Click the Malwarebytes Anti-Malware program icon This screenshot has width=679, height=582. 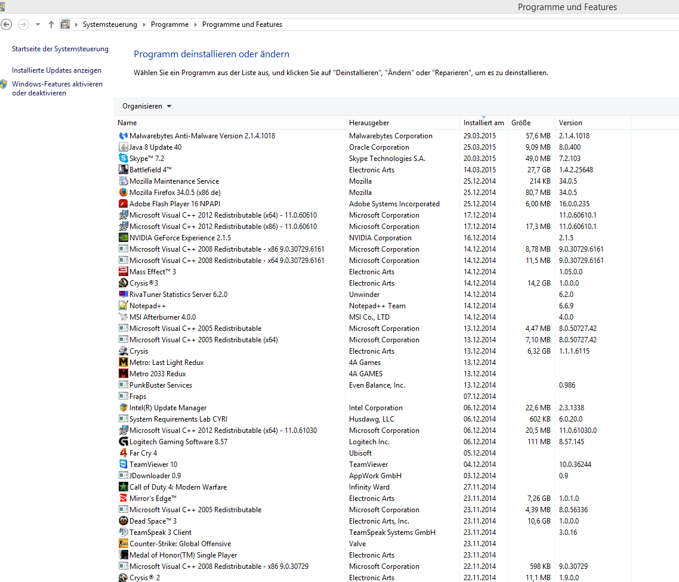(124, 136)
